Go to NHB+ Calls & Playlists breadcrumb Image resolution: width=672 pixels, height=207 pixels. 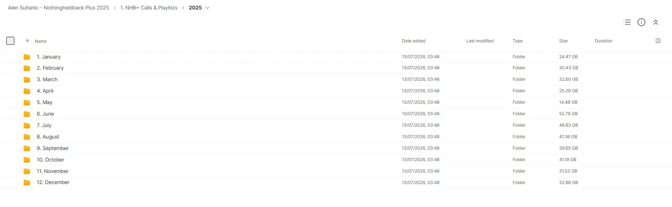point(149,8)
